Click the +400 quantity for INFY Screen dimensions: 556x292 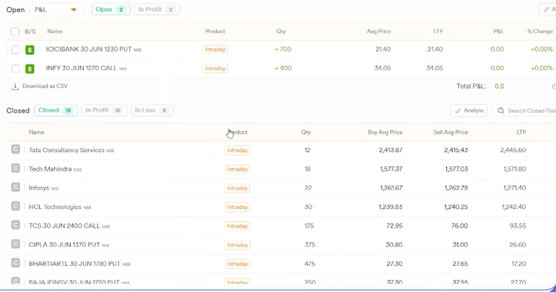(283, 68)
